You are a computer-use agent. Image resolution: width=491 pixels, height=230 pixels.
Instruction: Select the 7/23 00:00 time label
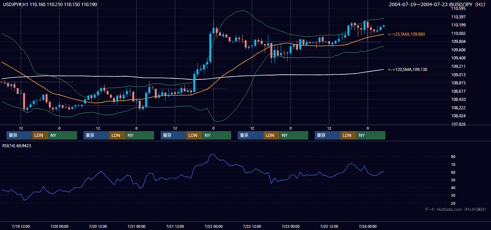pos(290,226)
